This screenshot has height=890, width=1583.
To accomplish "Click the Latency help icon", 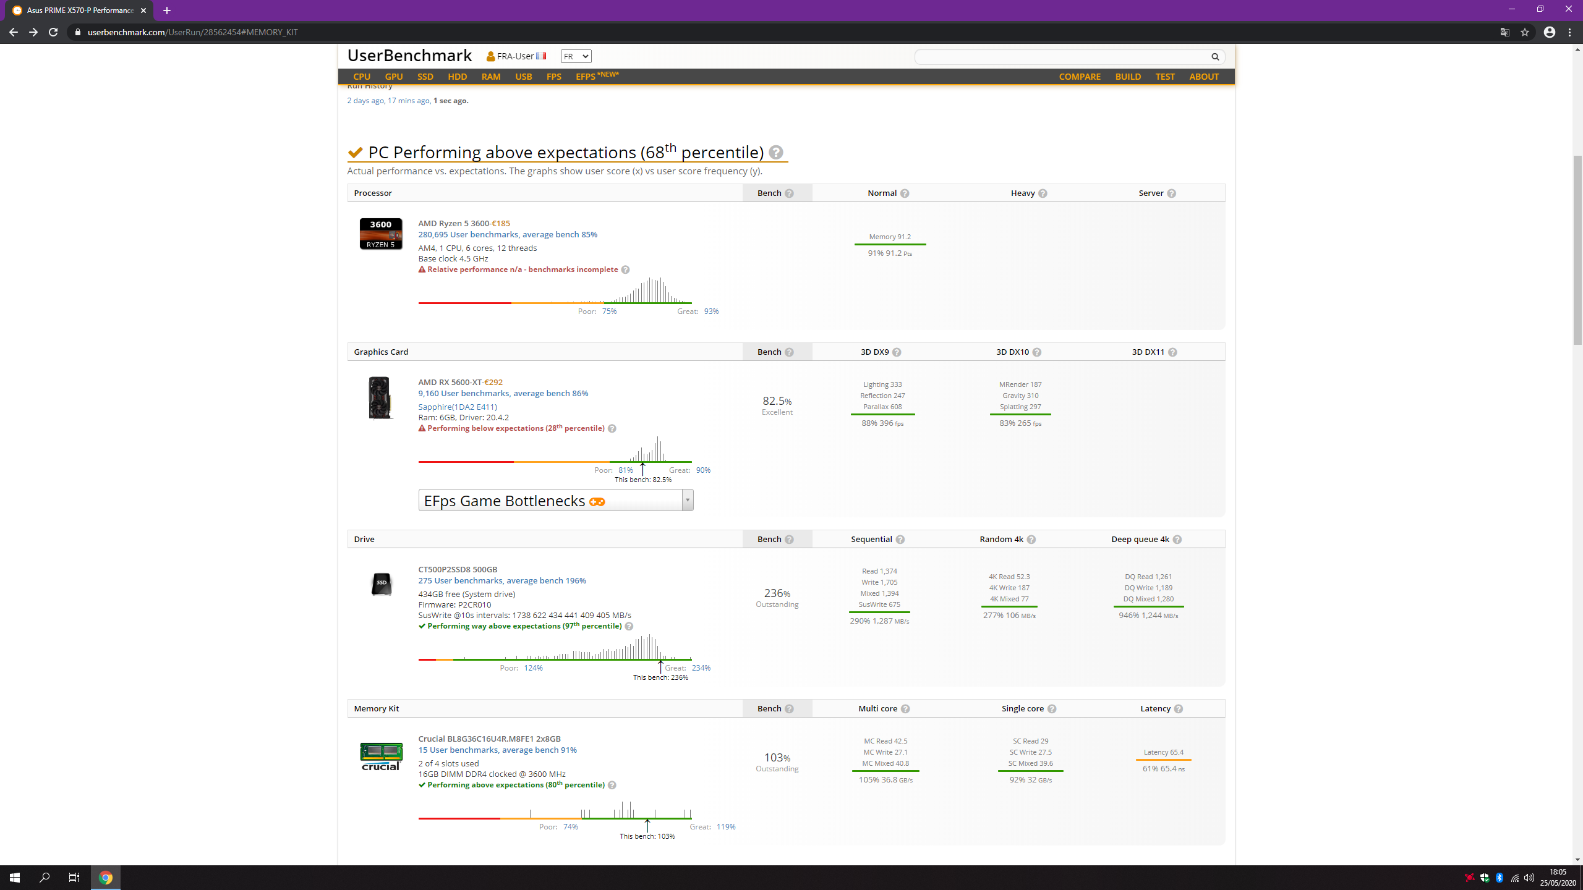I will (x=1179, y=709).
